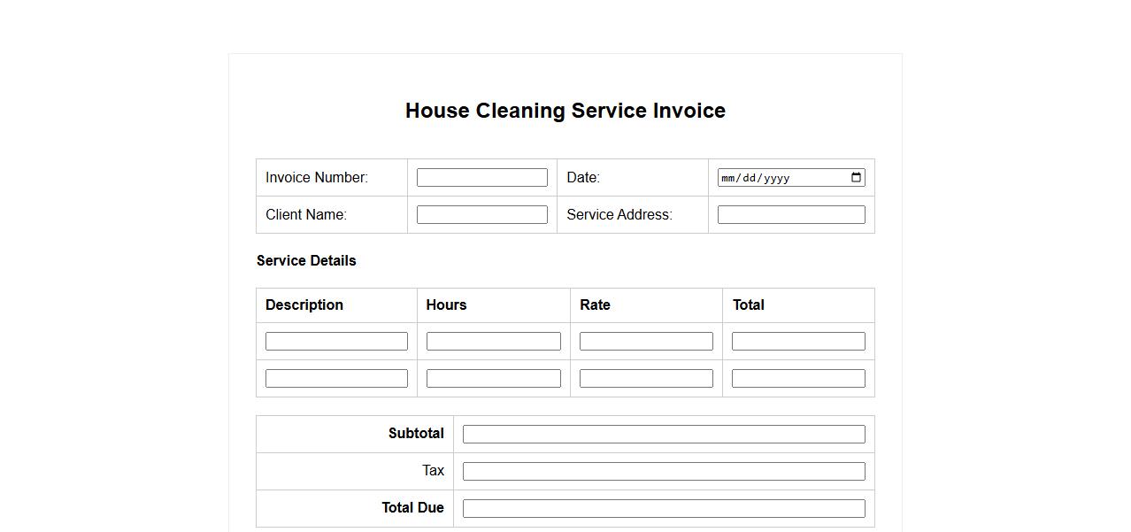Click first row Description input
This screenshot has height=532, width=1131.
pyautogui.click(x=336, y=342)
